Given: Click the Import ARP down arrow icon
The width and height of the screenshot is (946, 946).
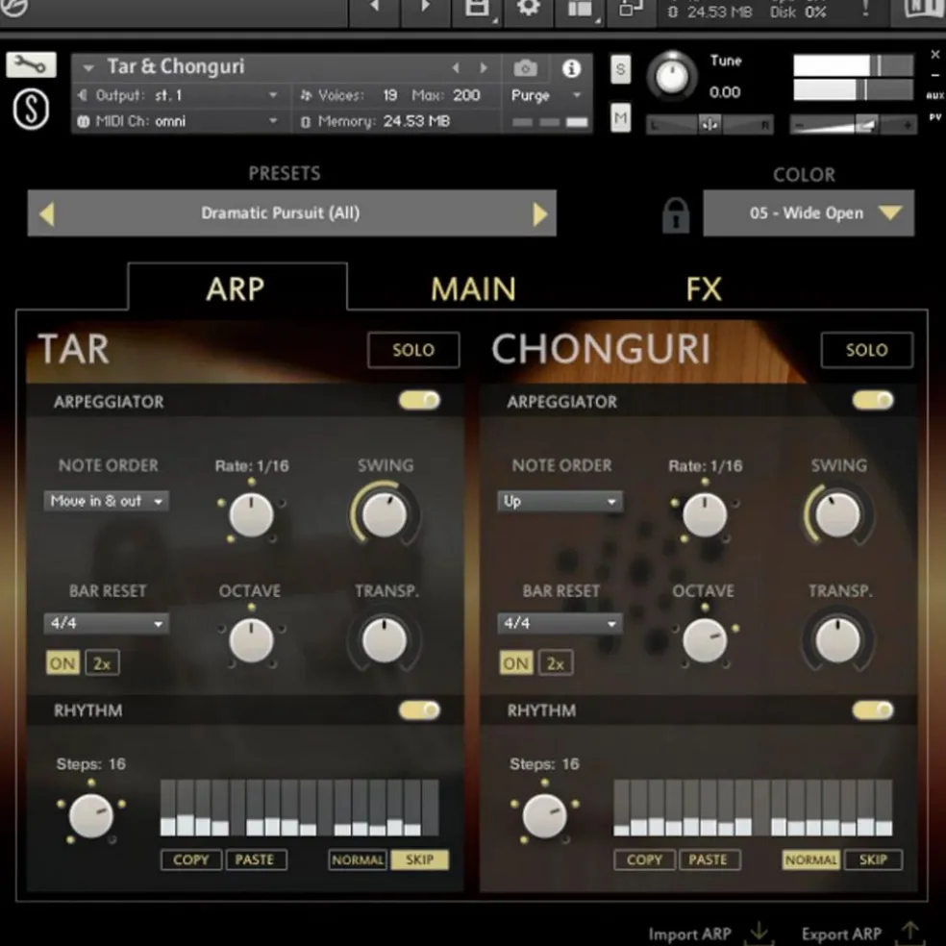Looking at the screenshot, I should pos(759,933).
